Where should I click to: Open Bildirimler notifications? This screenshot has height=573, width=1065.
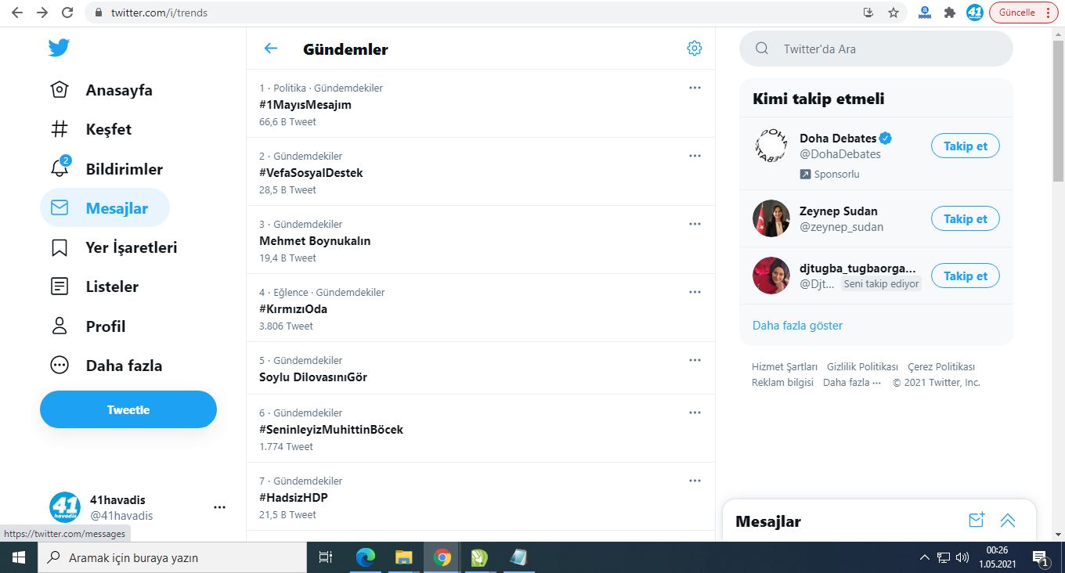tap(106, 169)
